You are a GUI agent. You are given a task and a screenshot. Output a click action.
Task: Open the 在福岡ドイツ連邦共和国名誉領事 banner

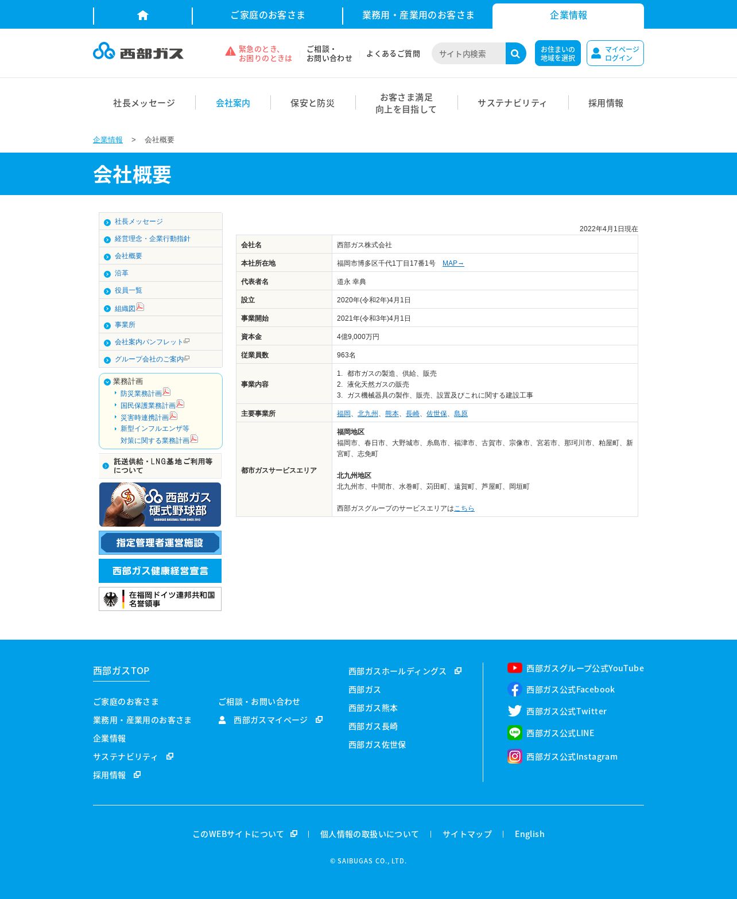[x=160, y=599]
